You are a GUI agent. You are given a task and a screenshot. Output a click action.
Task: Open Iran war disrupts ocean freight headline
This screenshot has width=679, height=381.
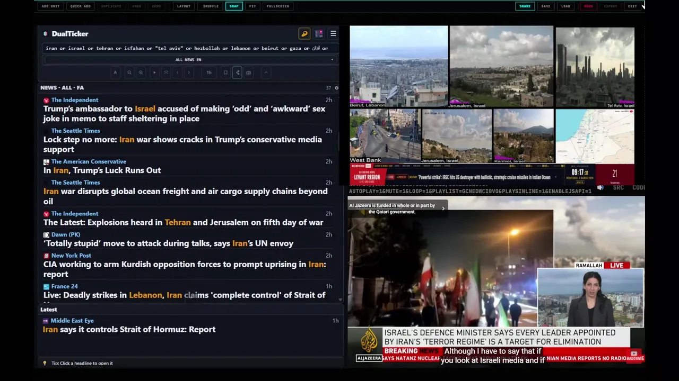pos(185,196)
